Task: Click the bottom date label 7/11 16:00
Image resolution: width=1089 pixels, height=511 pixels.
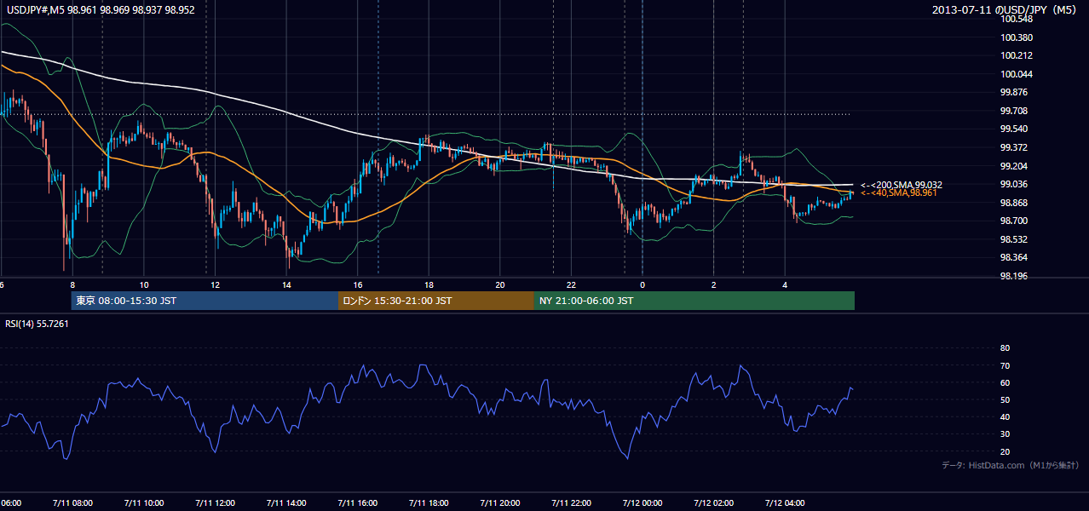Action: 358,502
